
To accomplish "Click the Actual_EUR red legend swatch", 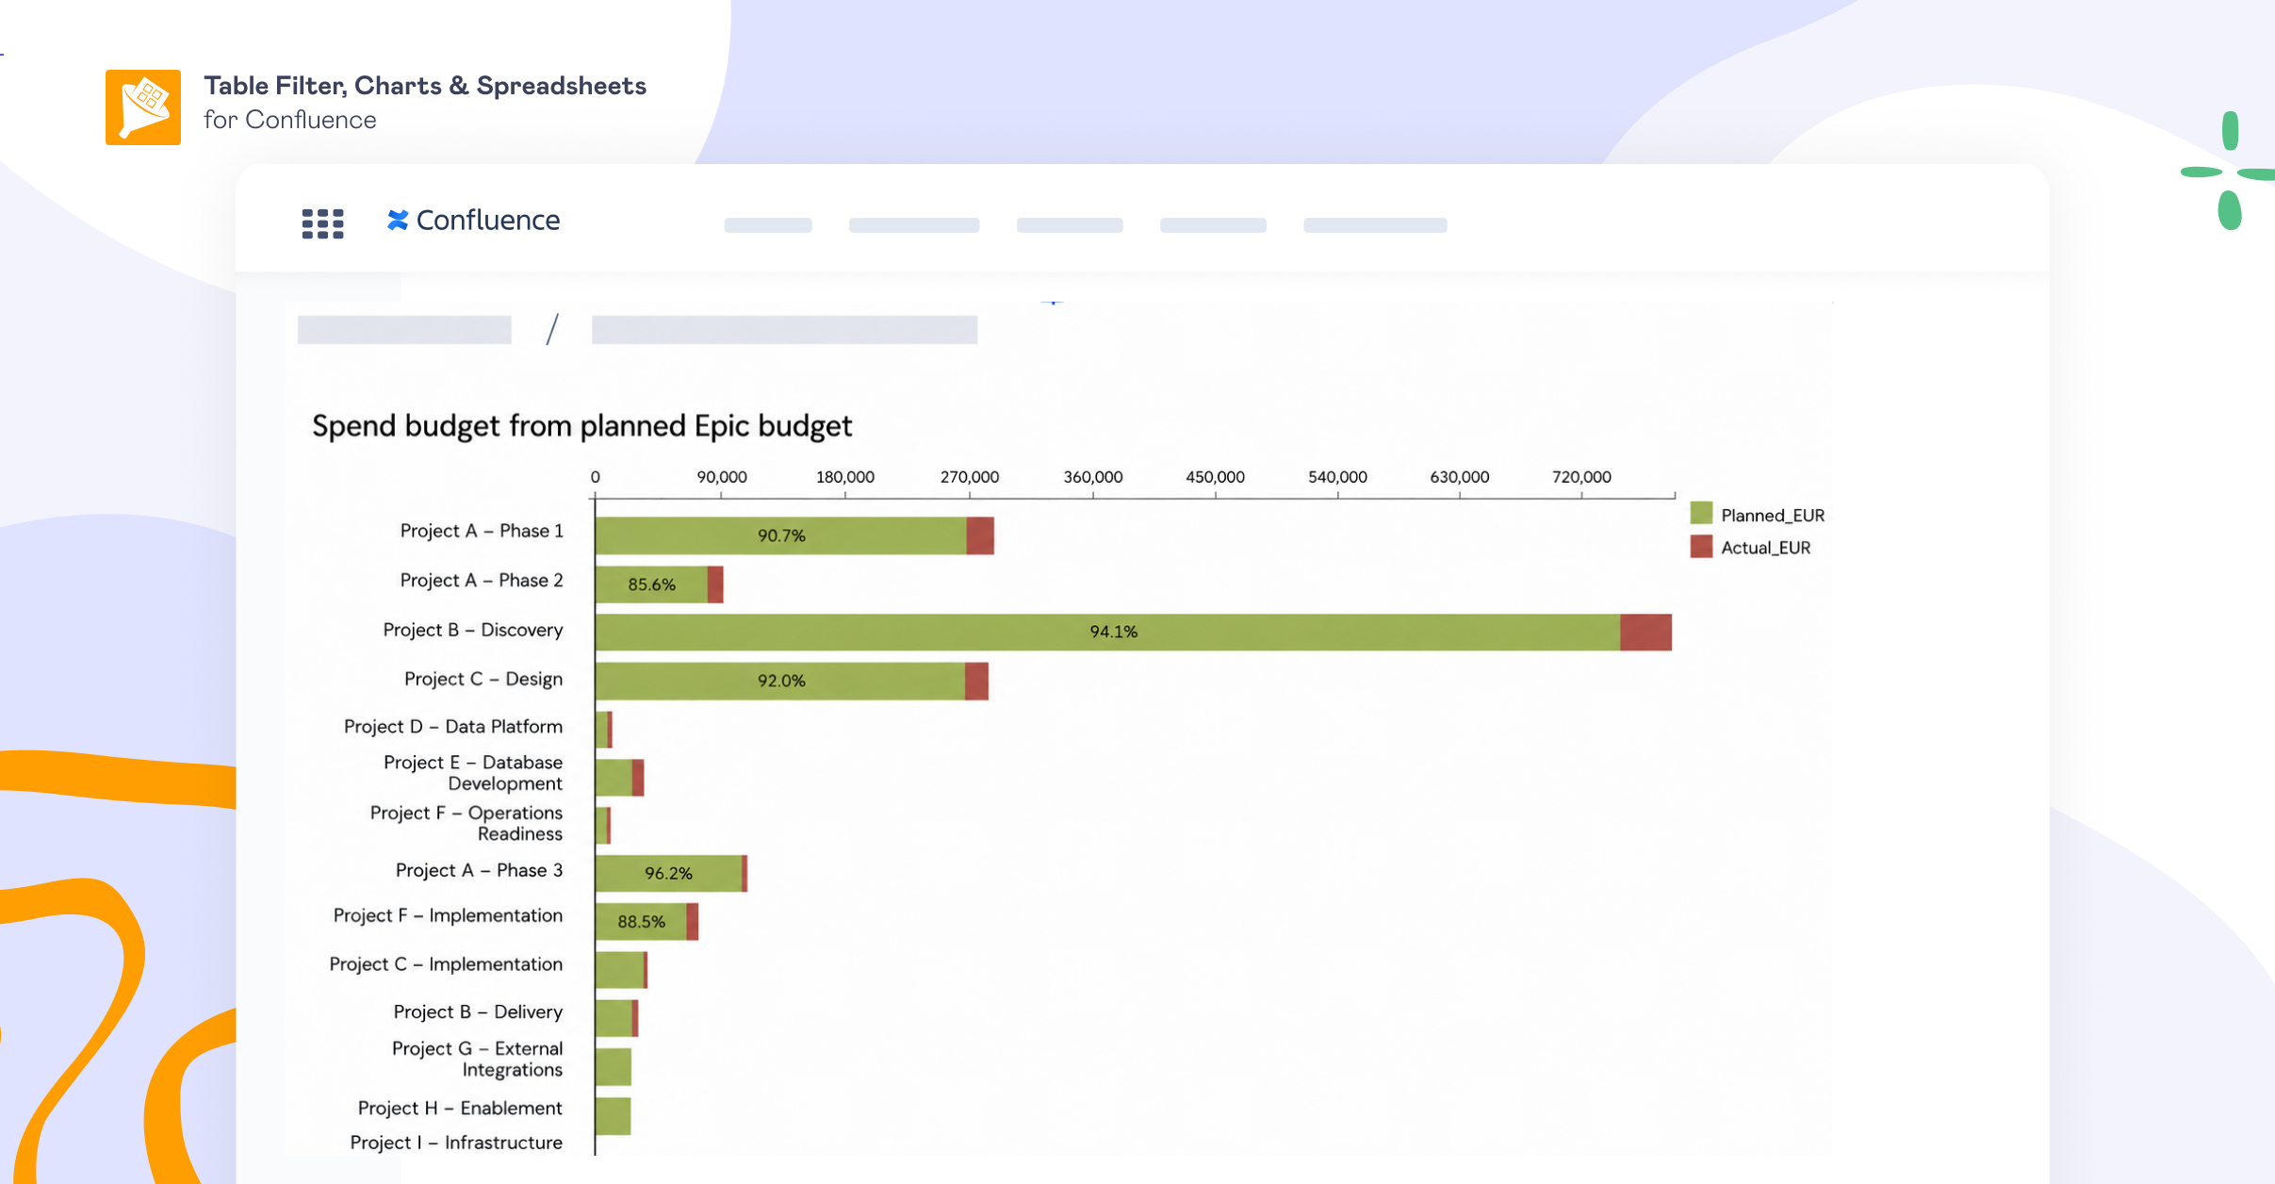I will click(1701, 547).
